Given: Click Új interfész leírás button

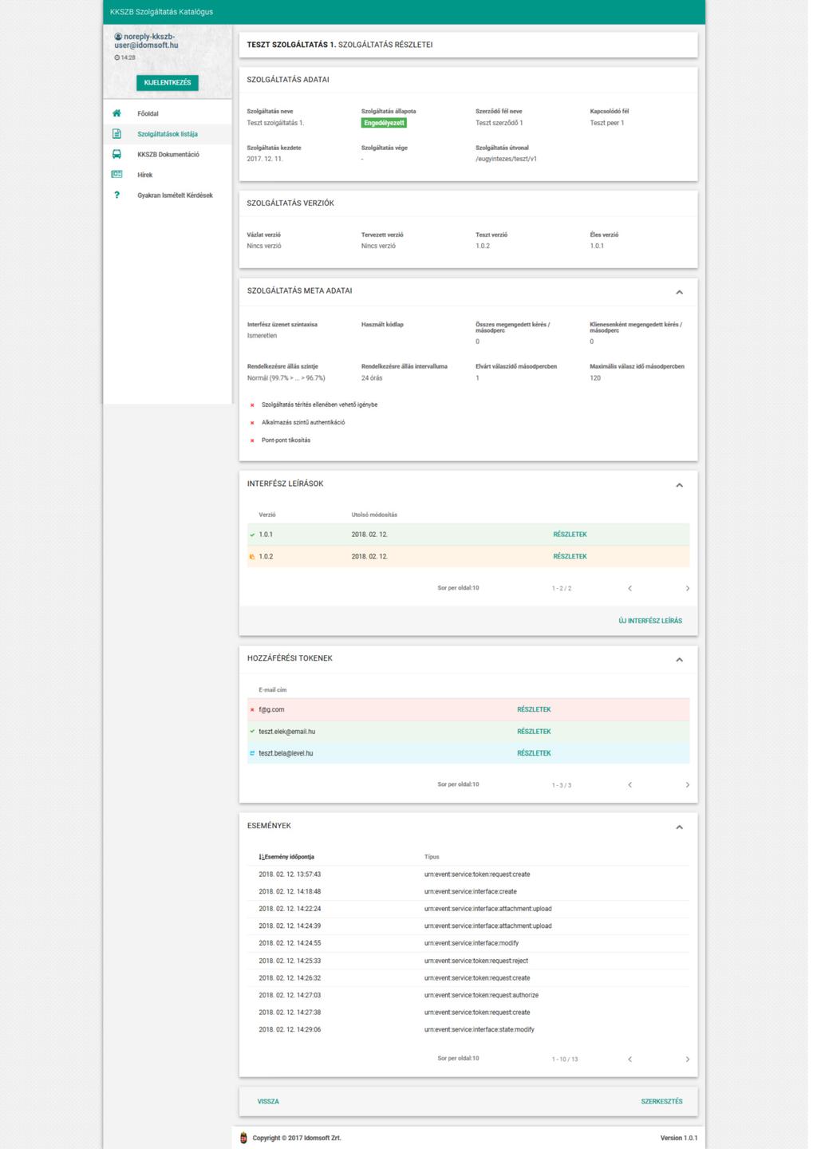Looking at the screenshot, I should (x=650, y=621).
